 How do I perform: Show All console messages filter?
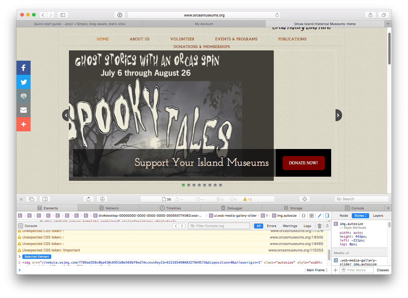coord(258,226)
